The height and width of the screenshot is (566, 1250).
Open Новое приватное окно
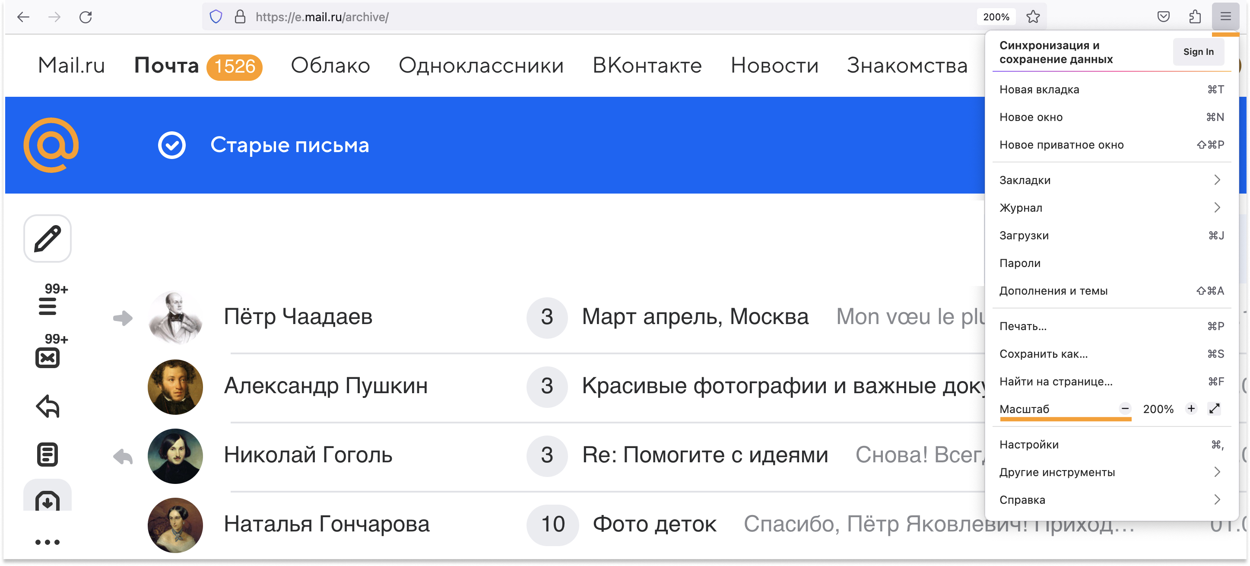pyautogui.click(x=1111, y=145)
